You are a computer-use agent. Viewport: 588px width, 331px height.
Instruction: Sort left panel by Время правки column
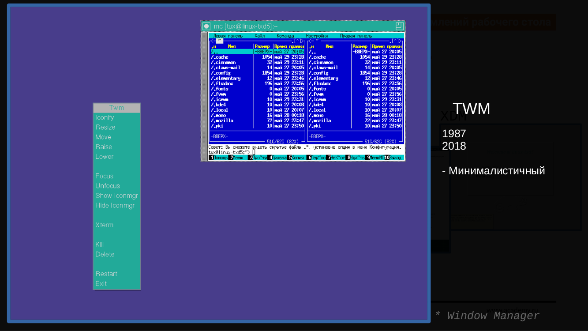click(289, 46)
